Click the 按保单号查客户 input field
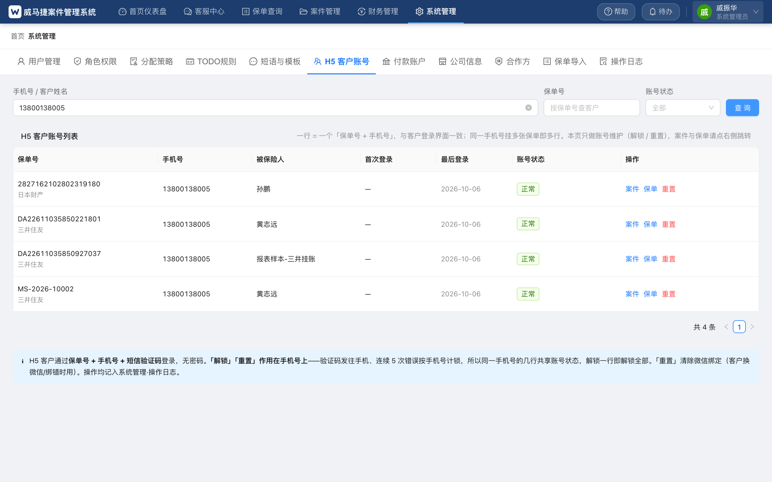 [x=592, y=108]
